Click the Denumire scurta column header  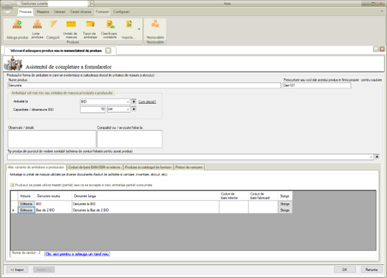click(53, 196)
